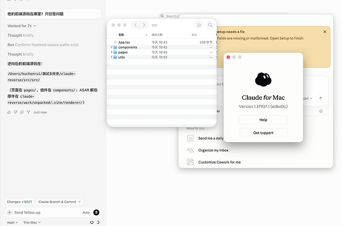The width and height of the screenshot is (342, 226).
Task: Open the Create Branch & Commit dropdown
Action: 59,202
